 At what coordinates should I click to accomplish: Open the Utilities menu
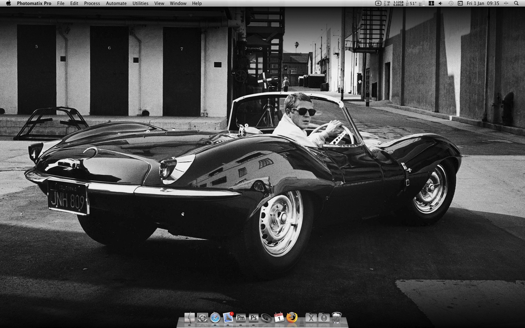point(140,3)
